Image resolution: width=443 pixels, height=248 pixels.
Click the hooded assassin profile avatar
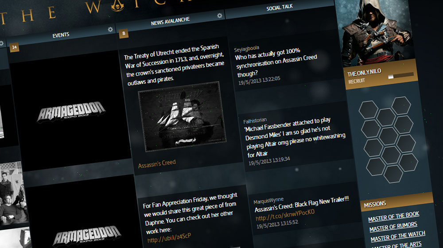click(376, 32)
